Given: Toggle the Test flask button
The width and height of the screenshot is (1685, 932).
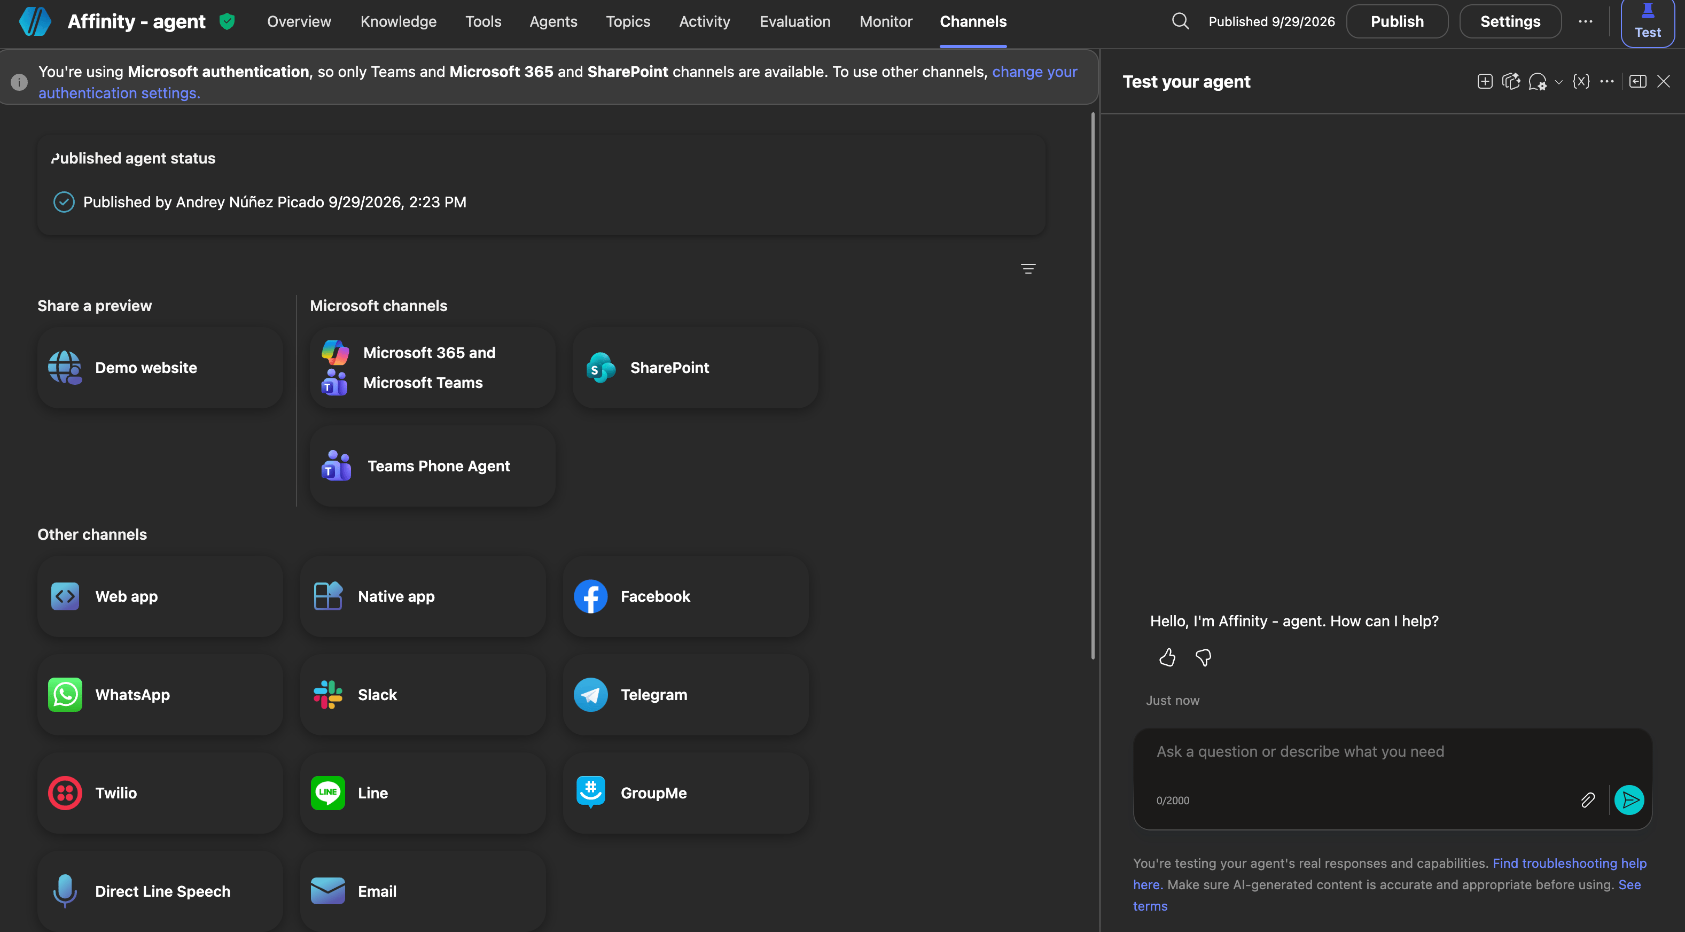Looking at the screenshot, I should (1647, 22).
